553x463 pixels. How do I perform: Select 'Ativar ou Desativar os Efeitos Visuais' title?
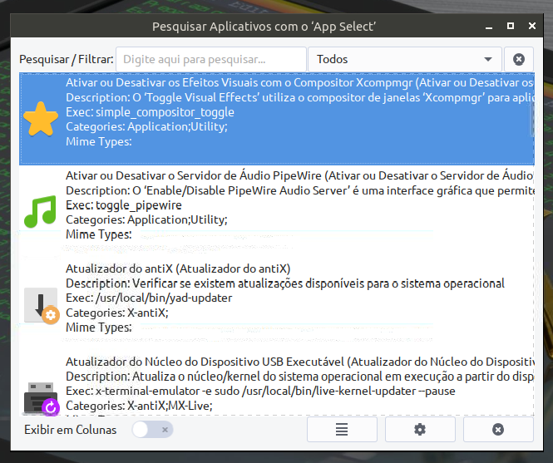(299, 82)
